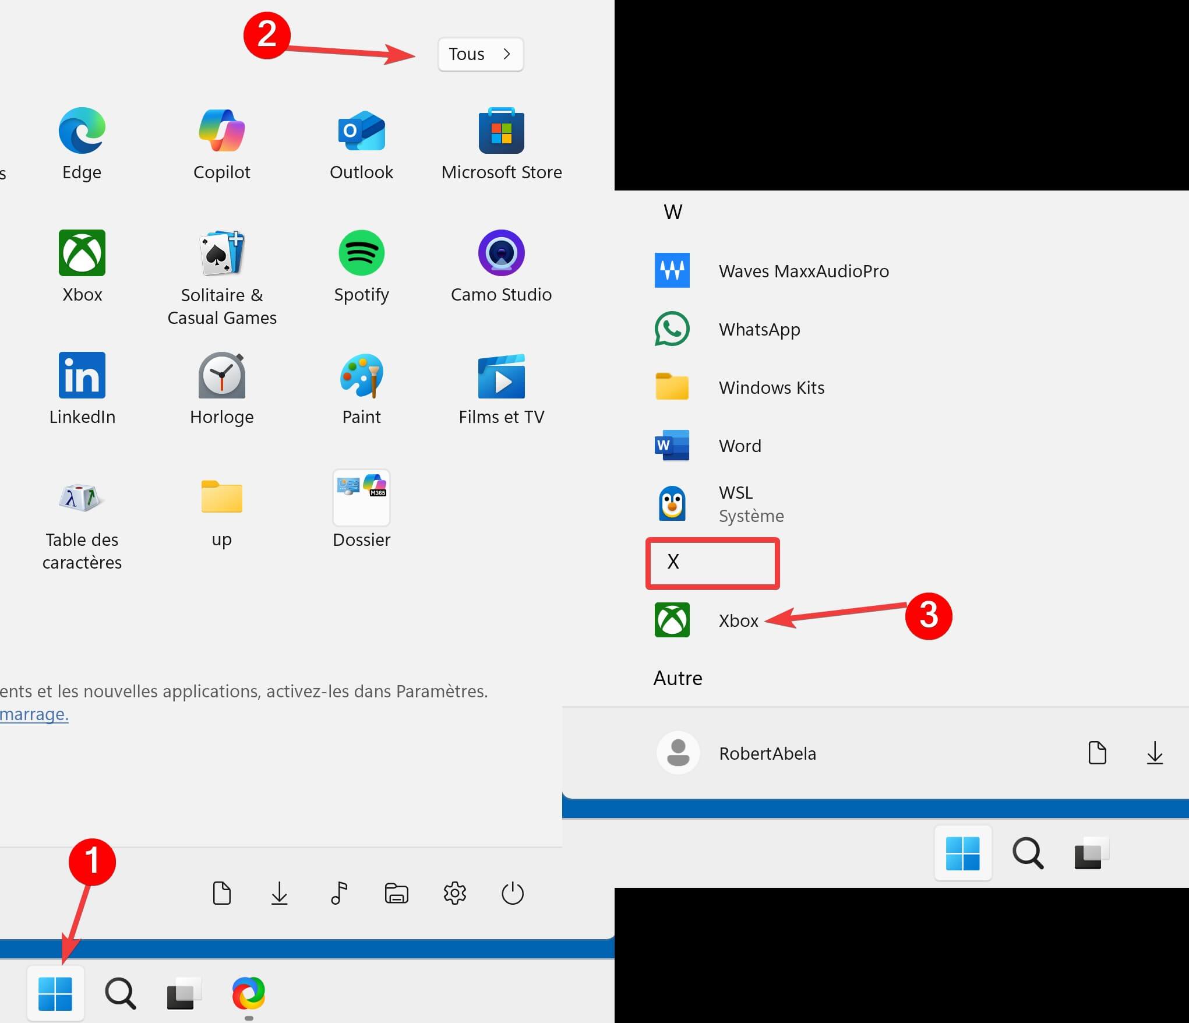The width and height of the screenshot is (1189, 1023).
Task: Open Xbox under the X section
Action: pyautogui.click(x=706, y=620)
